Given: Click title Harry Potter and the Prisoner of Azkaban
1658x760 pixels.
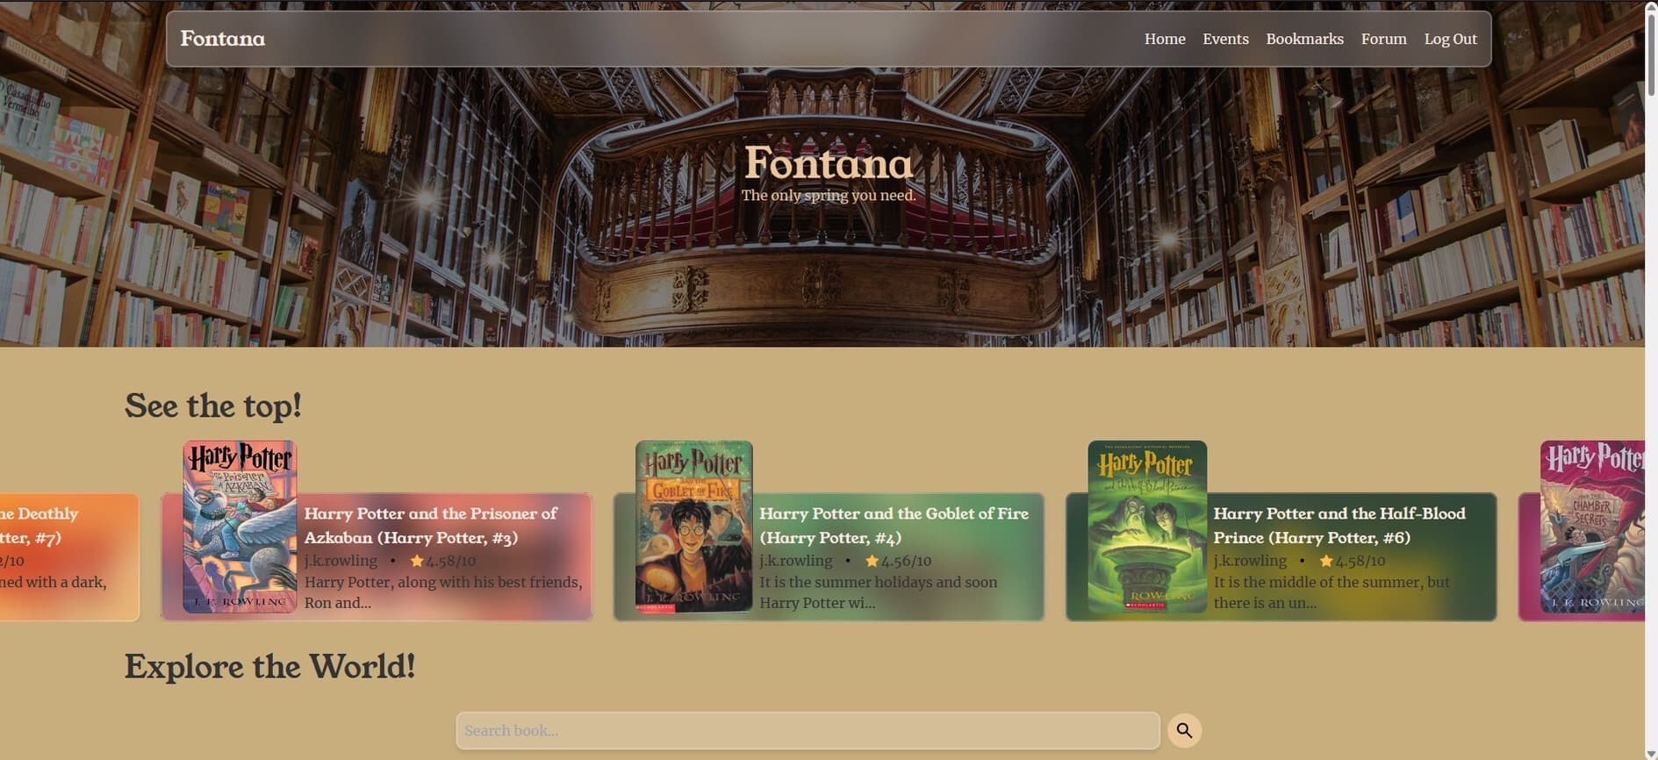Looking at the screenshot, I should (431, 525).
